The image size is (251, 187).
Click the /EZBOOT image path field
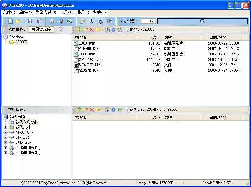click(194, 29)
